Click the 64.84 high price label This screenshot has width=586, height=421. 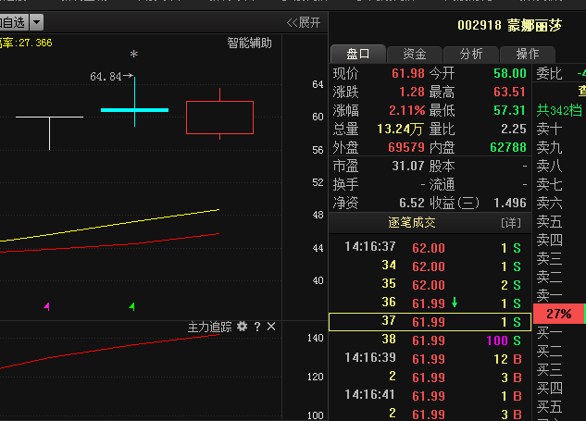point(106,77)
